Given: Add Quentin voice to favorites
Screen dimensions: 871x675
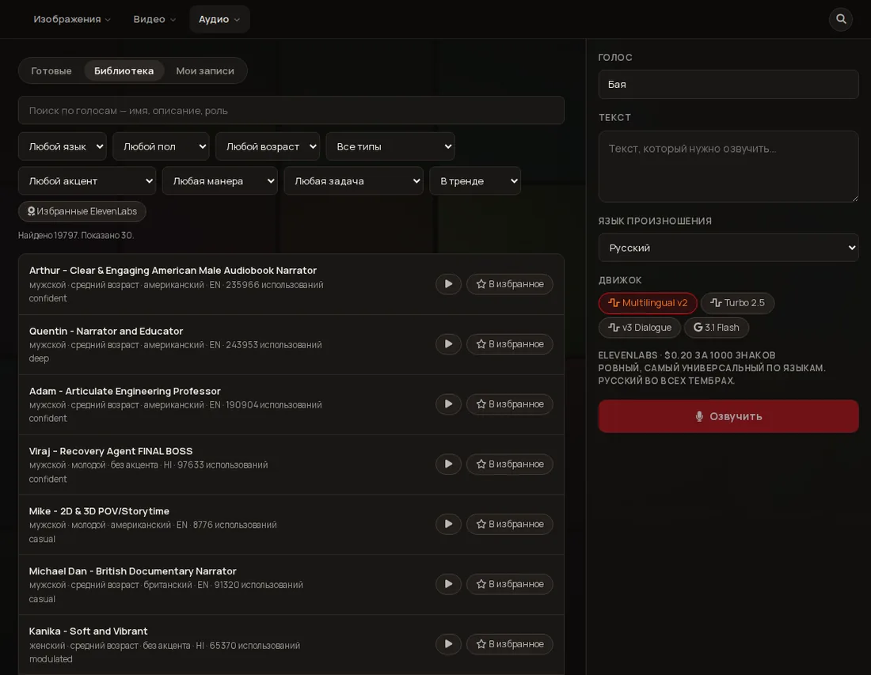Looking at the screenshot, I should click(509, 344).
